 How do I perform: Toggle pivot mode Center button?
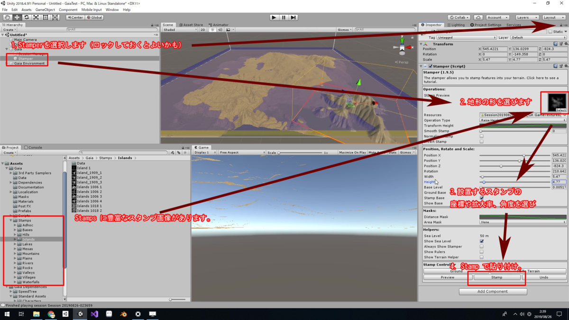click(x=75, y=18)
